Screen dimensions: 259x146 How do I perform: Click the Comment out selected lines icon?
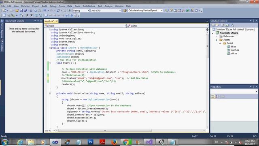tap(36, 15)
